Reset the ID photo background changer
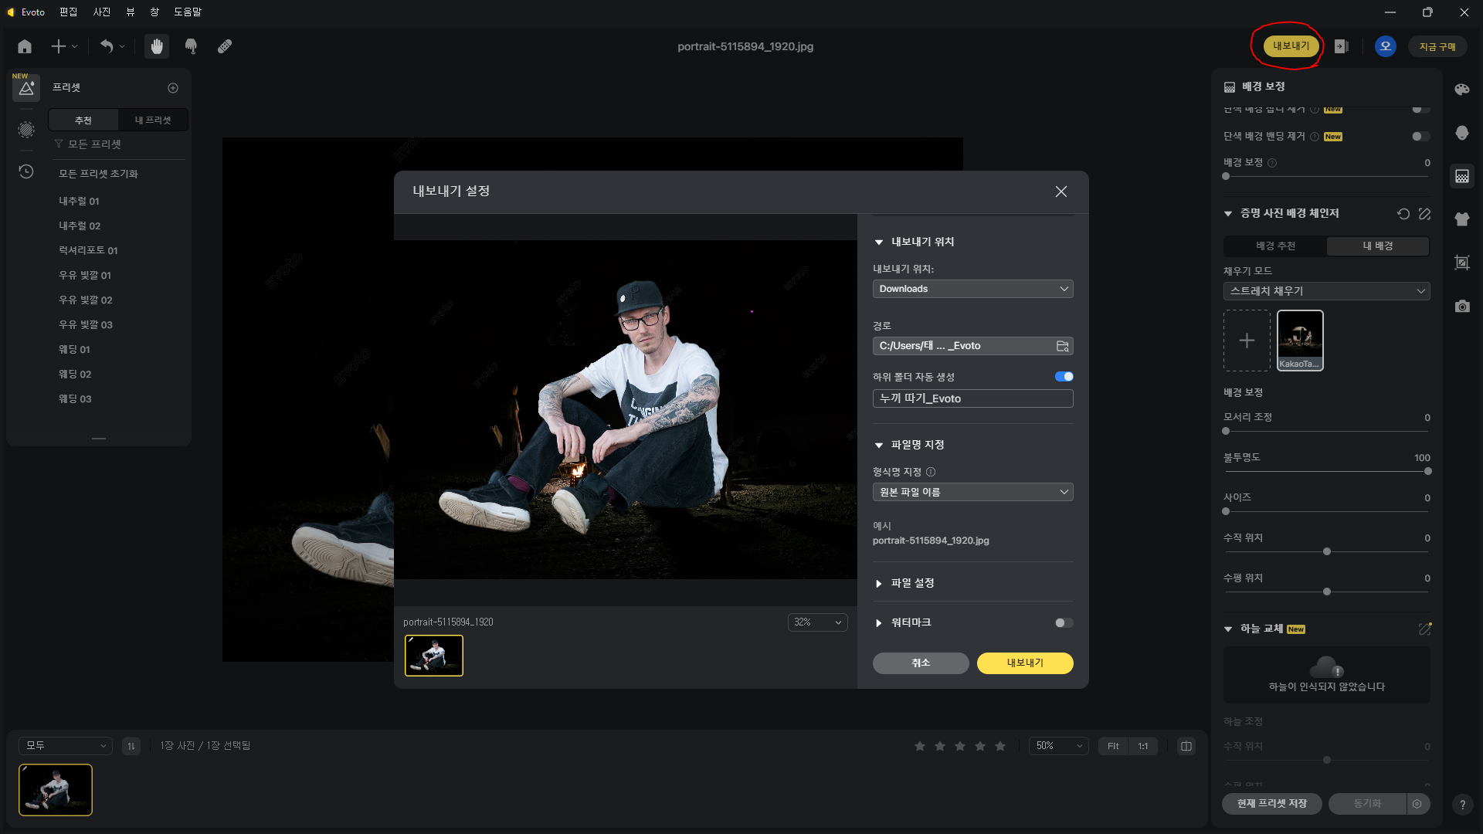The image size is (1483, 834). 1403,214
